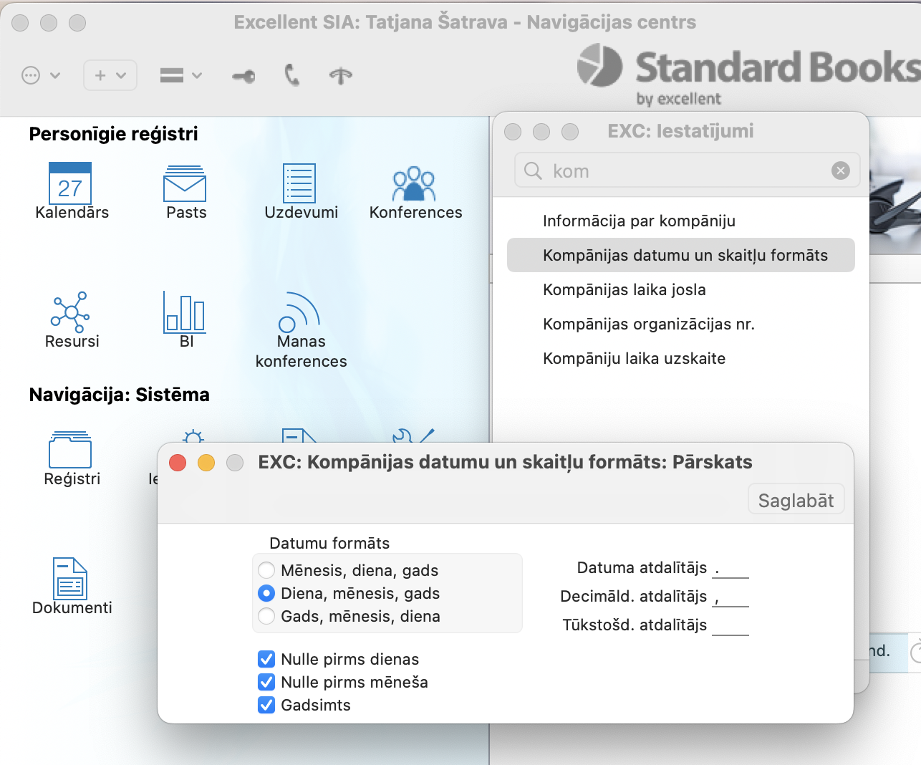Select 'Kompānijas laika josla' in settings list
This screenshot has height=765, width=921.
click(x=624, y=289)
